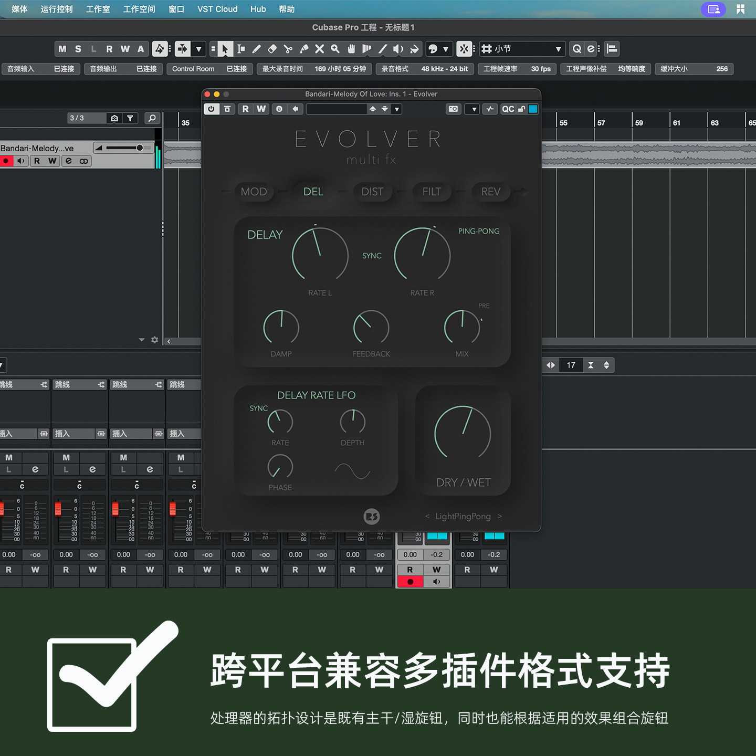The width and height of the screenshot is (756, 756).
Task: Enable SYNC between delay rates
Action: click(372, 256)
